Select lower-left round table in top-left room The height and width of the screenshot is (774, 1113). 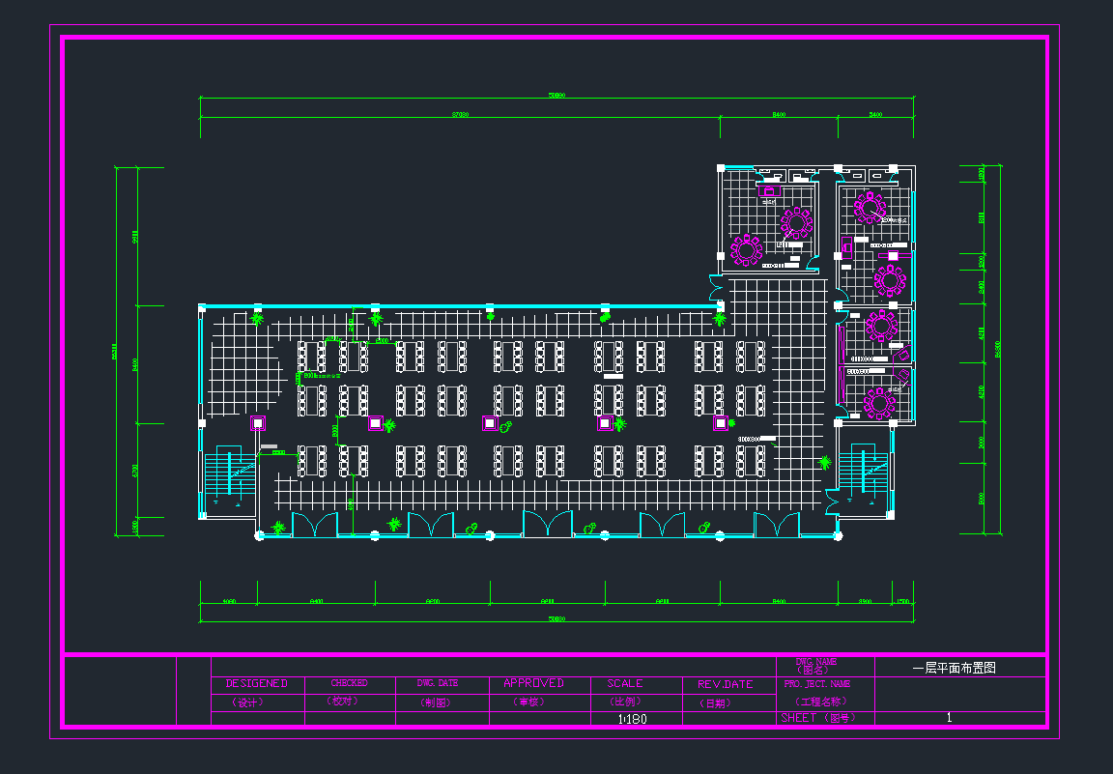pyautogui.click(x=747, y=249)
